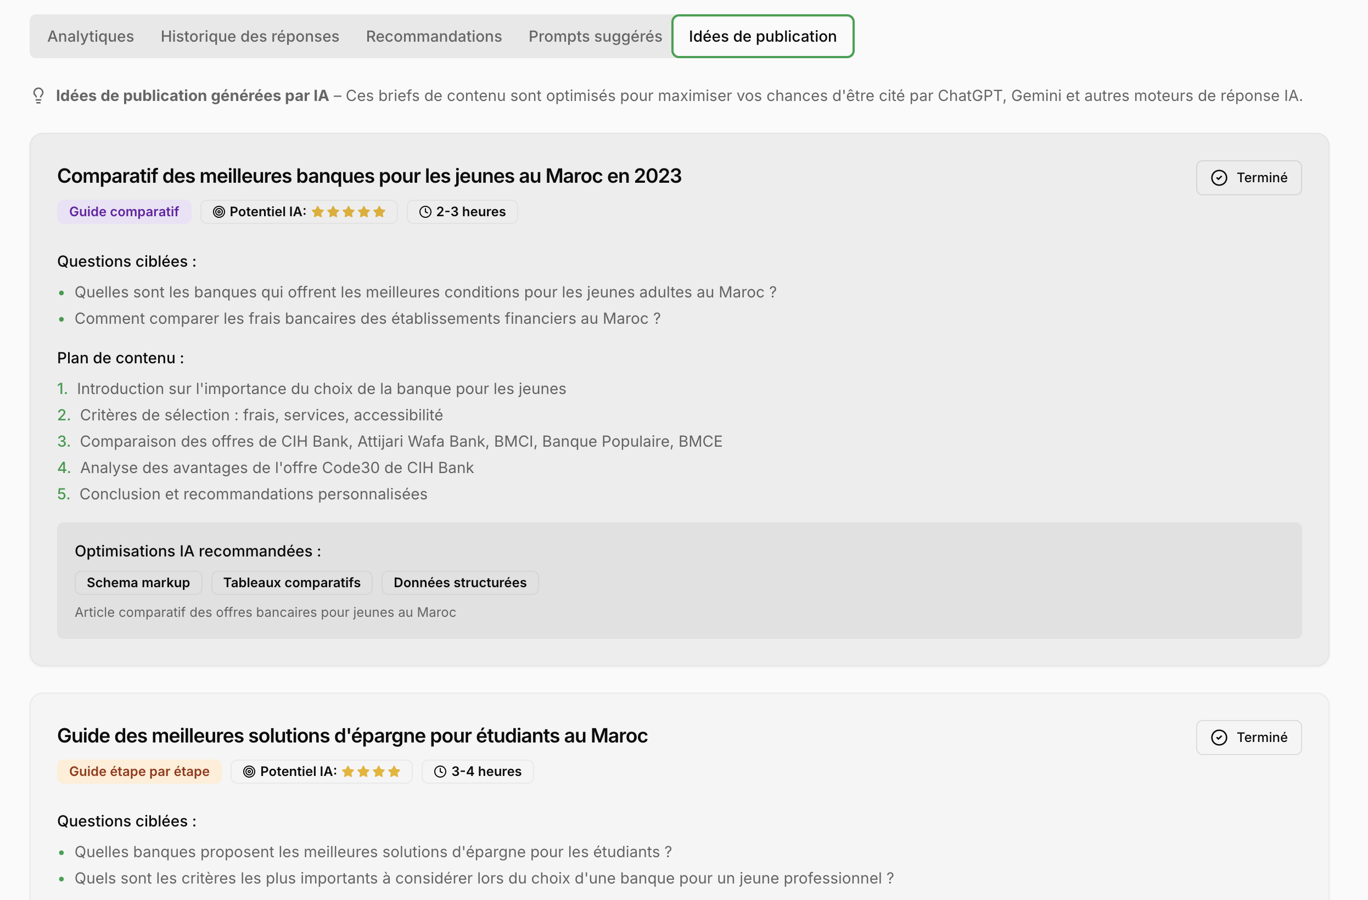The width and height of the screenshot is (1368, 900).
Task: Open the Analytiques tab
Action: 90,36
